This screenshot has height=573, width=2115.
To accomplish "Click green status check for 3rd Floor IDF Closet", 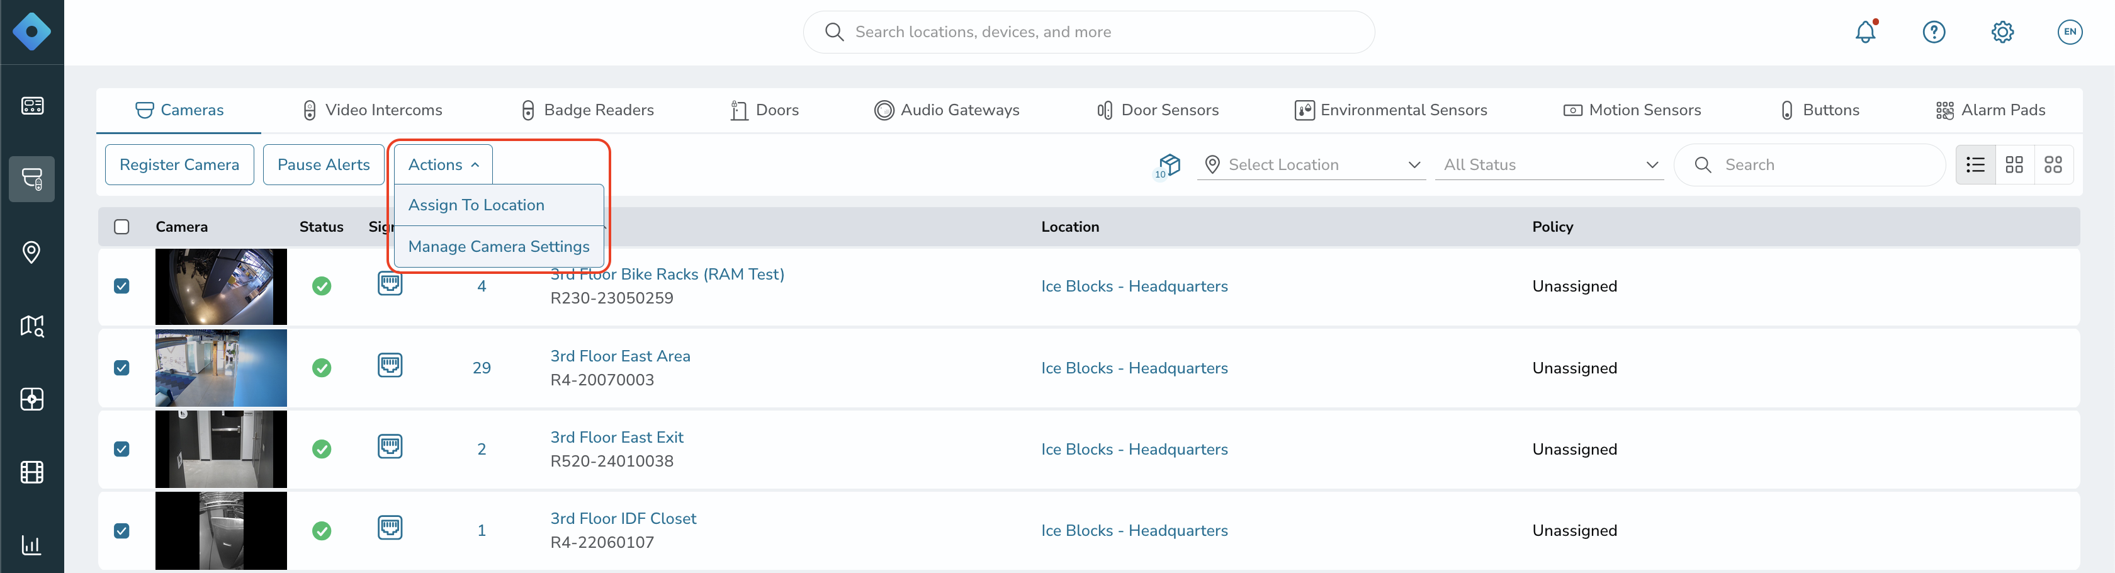I will pyautogui.click(x=322, y=531).
